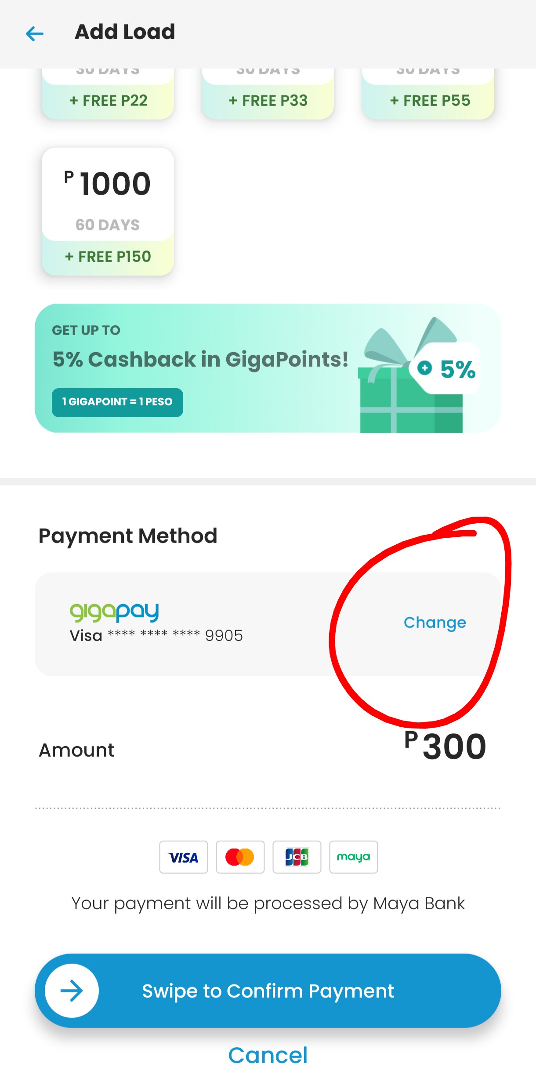Screen dimensions: 536x1075
Task: Tap the Cancel link
Action: tap(268, 1055)
